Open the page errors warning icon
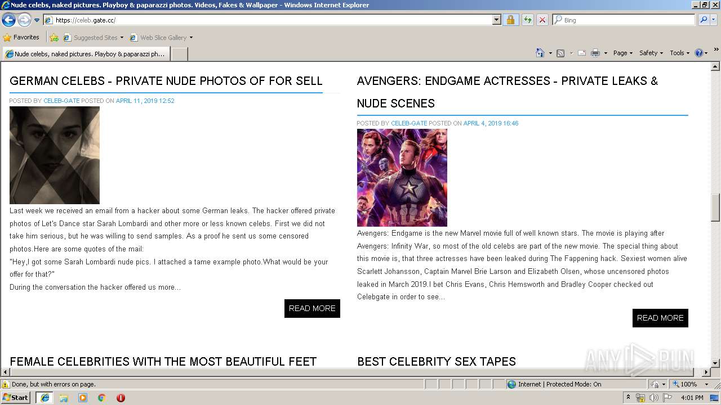The width and height of the screenshot is (721, 405). pos(6,384)
